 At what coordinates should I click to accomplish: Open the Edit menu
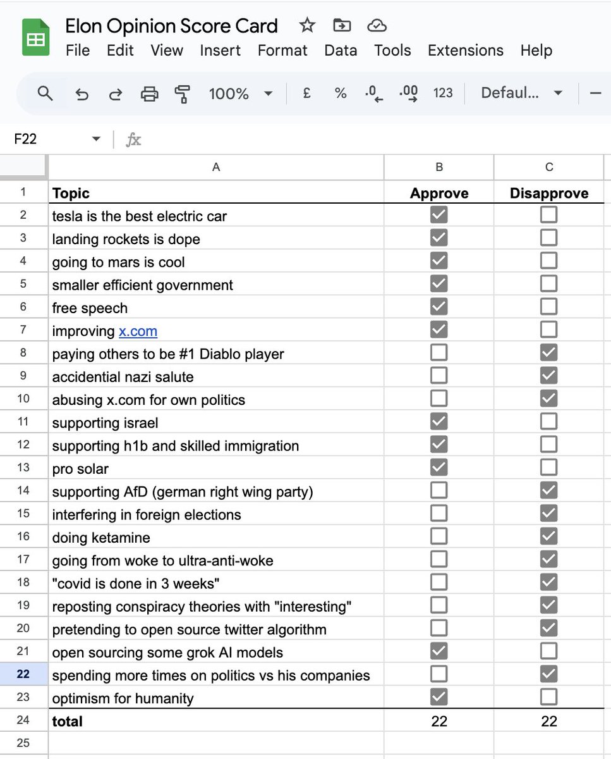click(120, 51)
